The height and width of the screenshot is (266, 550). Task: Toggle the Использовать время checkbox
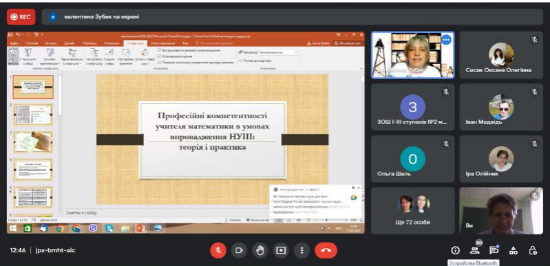[159, 56]
